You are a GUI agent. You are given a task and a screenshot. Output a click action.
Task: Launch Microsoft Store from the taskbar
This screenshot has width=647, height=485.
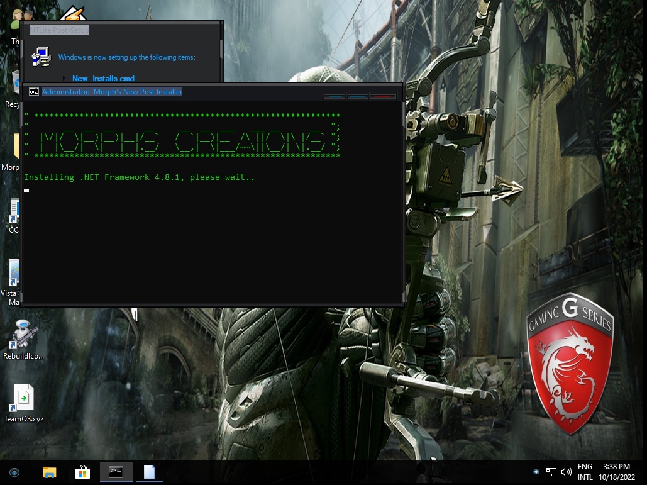(x=82, y=472)
